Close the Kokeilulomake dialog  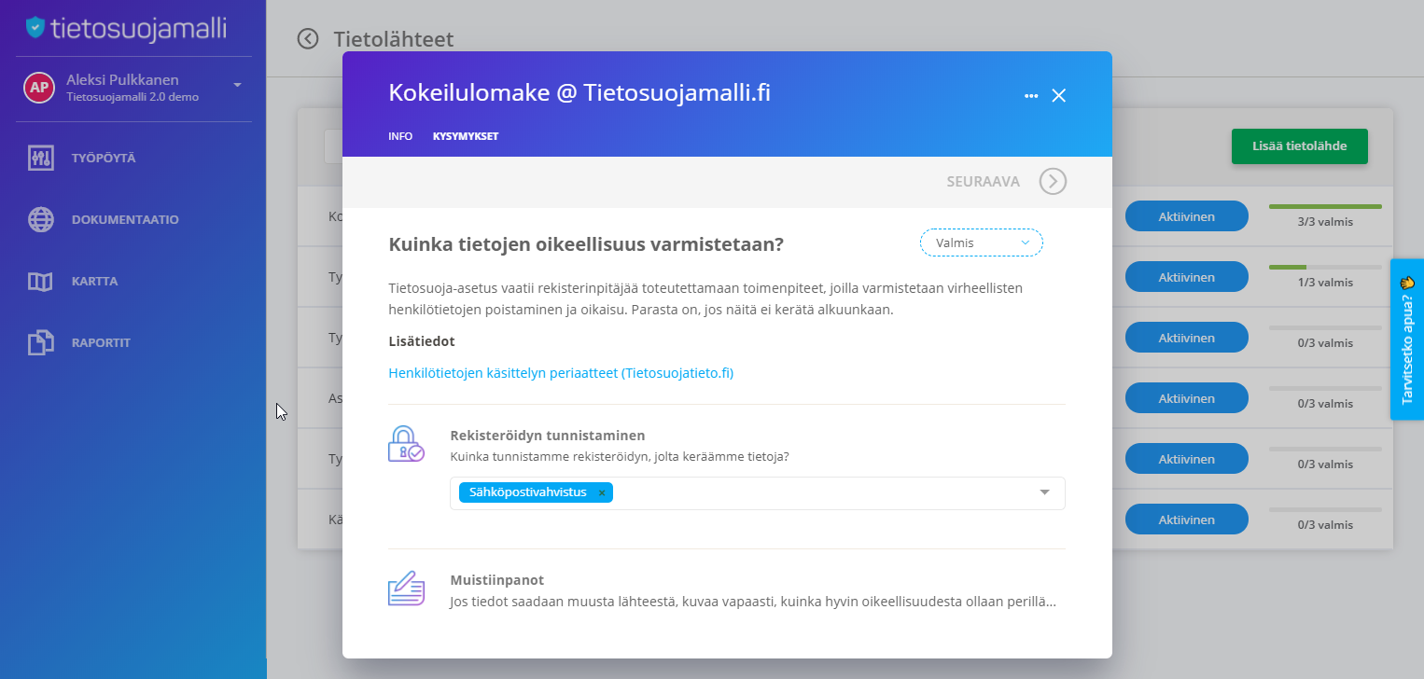1058,95
